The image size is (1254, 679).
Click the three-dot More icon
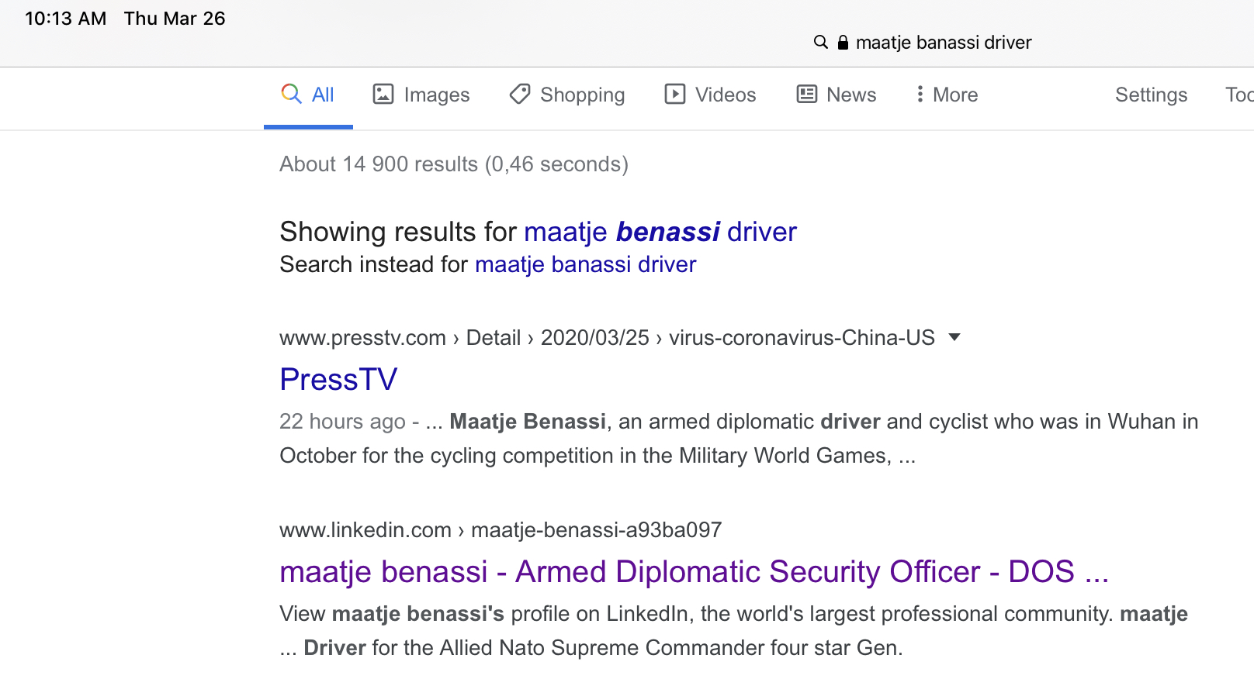pos(920,94)
